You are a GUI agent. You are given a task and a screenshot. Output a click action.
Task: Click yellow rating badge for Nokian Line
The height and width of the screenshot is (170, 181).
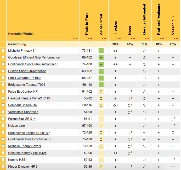coord(101,126)
